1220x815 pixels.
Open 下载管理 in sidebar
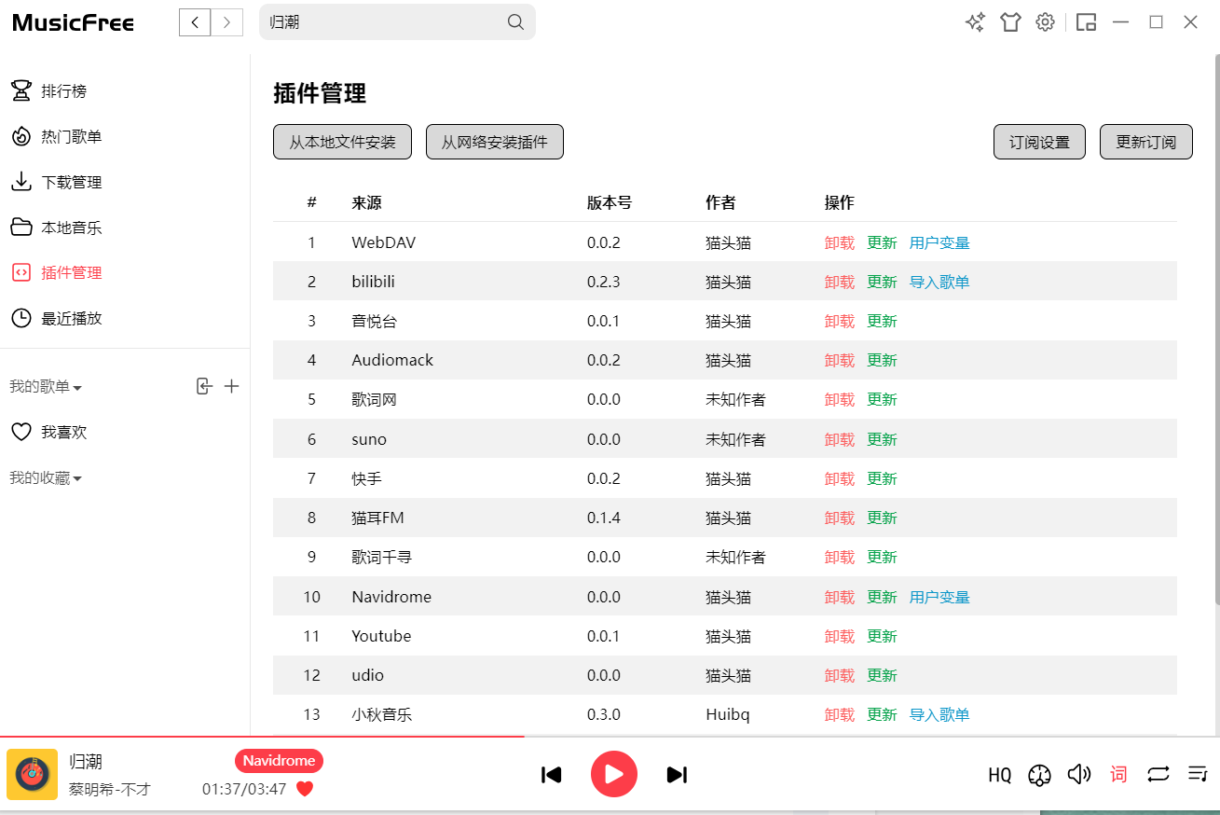pos(71,182)
